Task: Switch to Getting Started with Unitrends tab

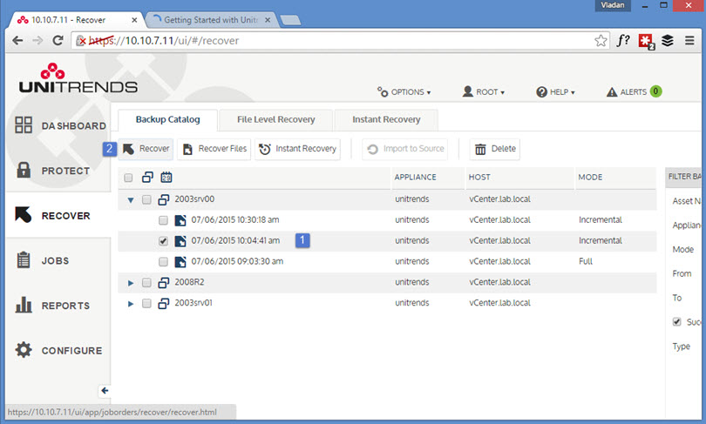Action: pos(211,20)
